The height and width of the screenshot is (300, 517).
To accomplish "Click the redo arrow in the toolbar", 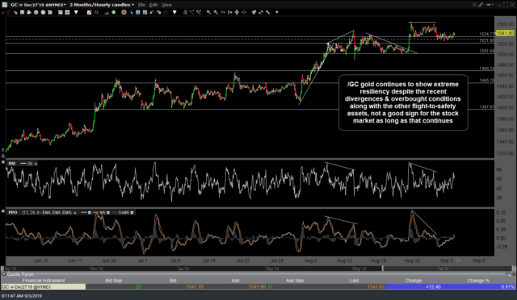I will tap(158, 12).
